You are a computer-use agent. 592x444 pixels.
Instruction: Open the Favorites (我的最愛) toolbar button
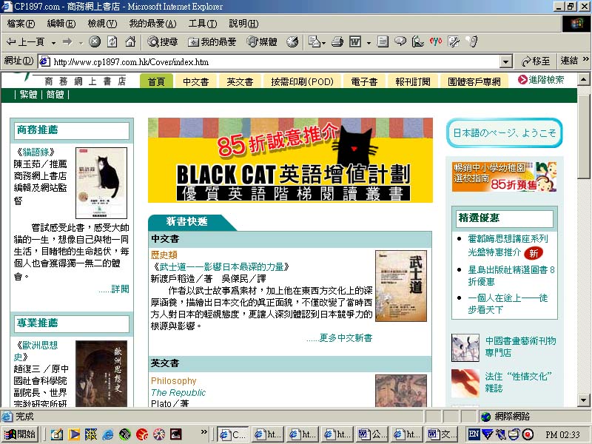pos(212,41)
